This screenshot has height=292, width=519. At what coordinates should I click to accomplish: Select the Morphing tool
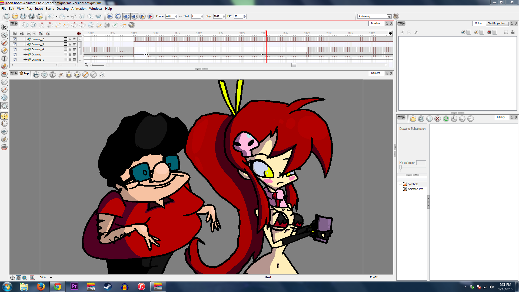pos(4,97)
